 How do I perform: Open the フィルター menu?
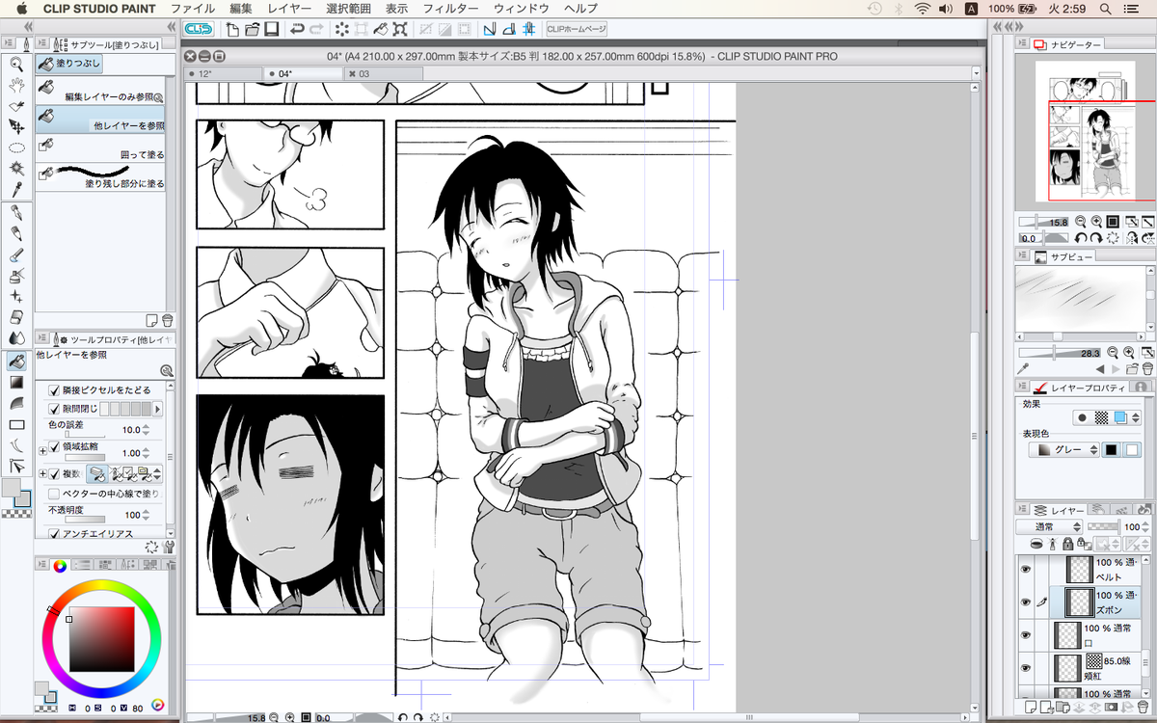point(451,8)
